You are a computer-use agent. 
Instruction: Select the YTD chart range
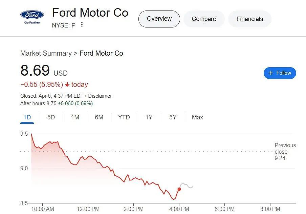pyautogui.click(x=124, y=117)
